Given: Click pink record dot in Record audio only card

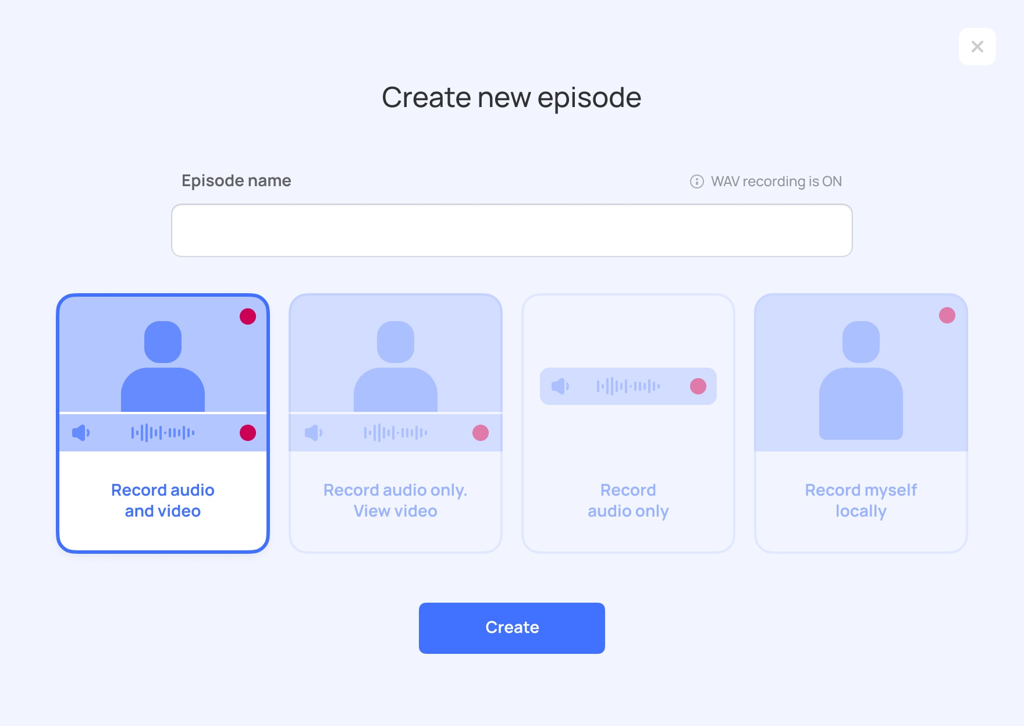Looking at the screenshot, I should [698, 386].
